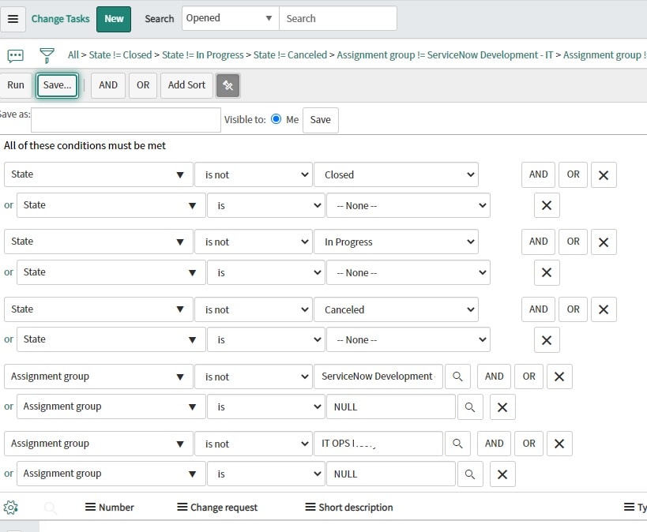Click OR in the Canceled condition row
This screenshot has height=532, width=647.
[x=574, y=309]
